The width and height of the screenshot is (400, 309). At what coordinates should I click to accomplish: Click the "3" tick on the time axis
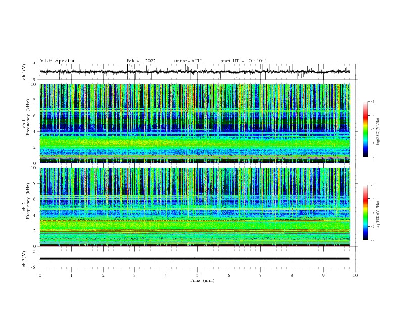[134, 275]
